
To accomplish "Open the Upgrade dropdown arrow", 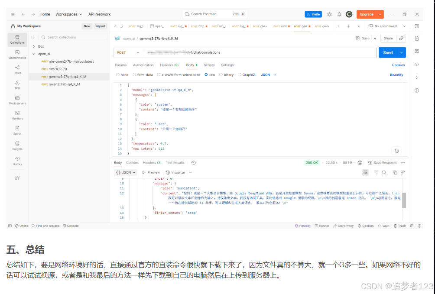I will click(x=380, y=14).
